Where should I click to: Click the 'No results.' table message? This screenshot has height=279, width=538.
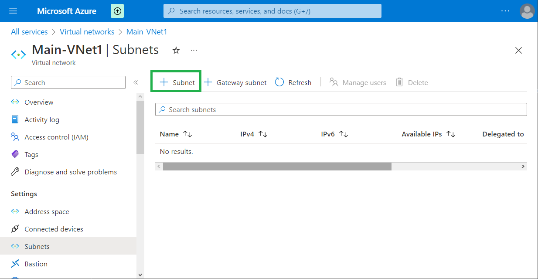[176, 152]
